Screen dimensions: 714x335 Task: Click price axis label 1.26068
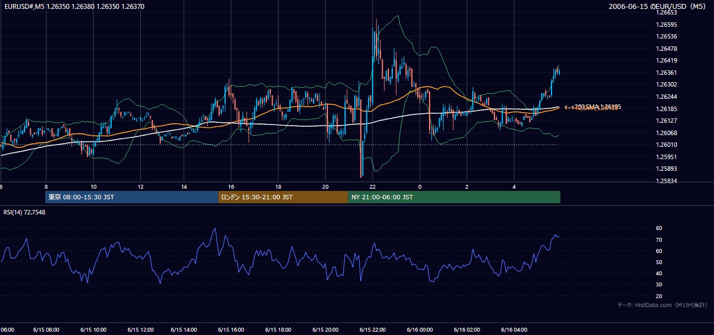(x=667, y=133)
